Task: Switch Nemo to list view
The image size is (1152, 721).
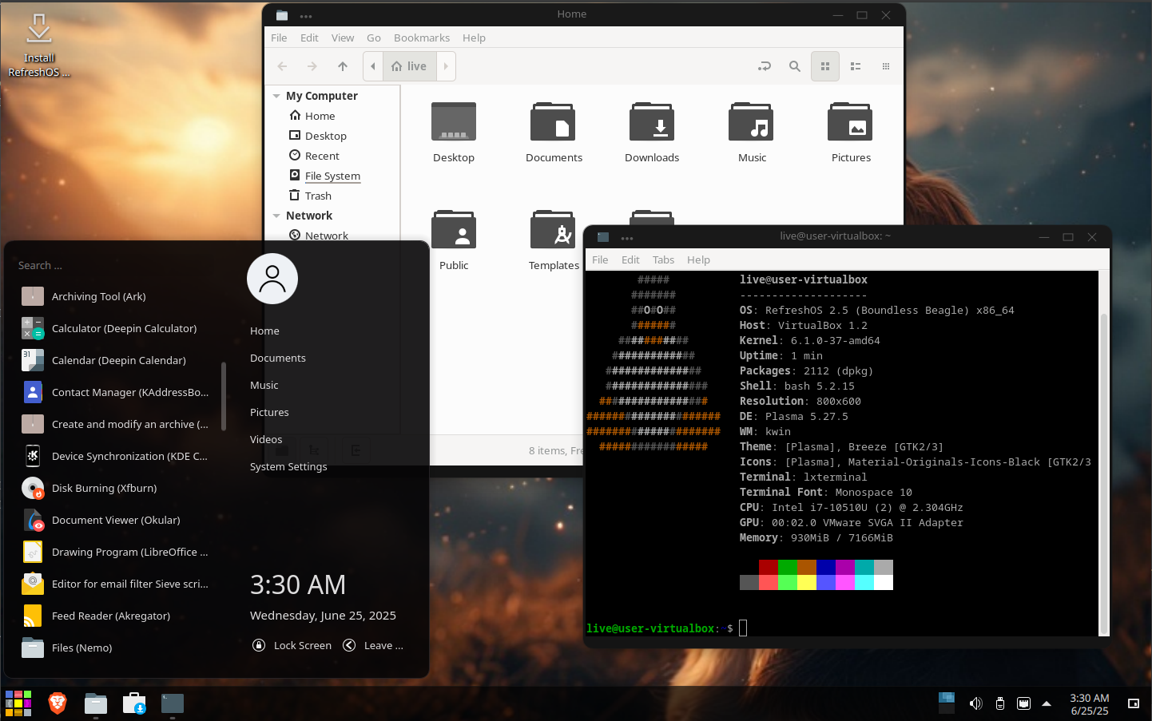Action: tap(856, 66)
